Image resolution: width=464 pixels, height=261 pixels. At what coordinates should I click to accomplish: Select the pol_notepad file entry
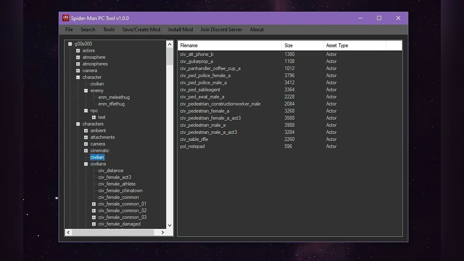click(193, 146)
